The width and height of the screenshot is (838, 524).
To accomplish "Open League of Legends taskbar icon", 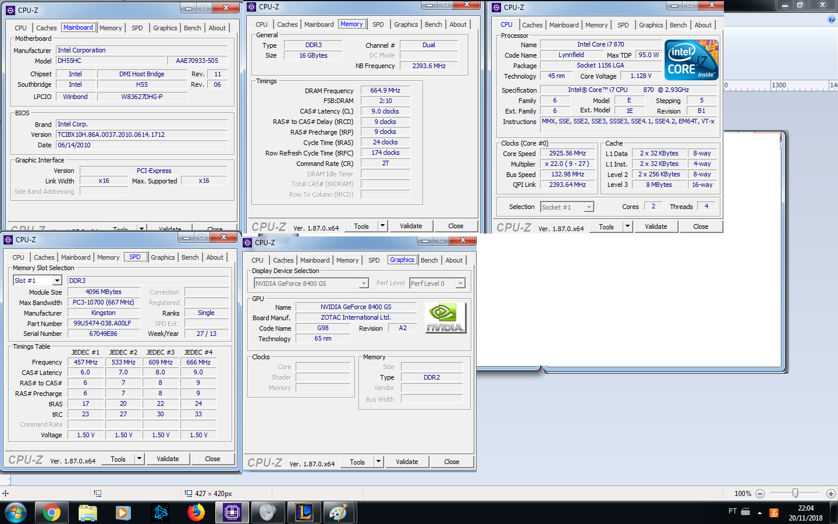I will [304, 512].
